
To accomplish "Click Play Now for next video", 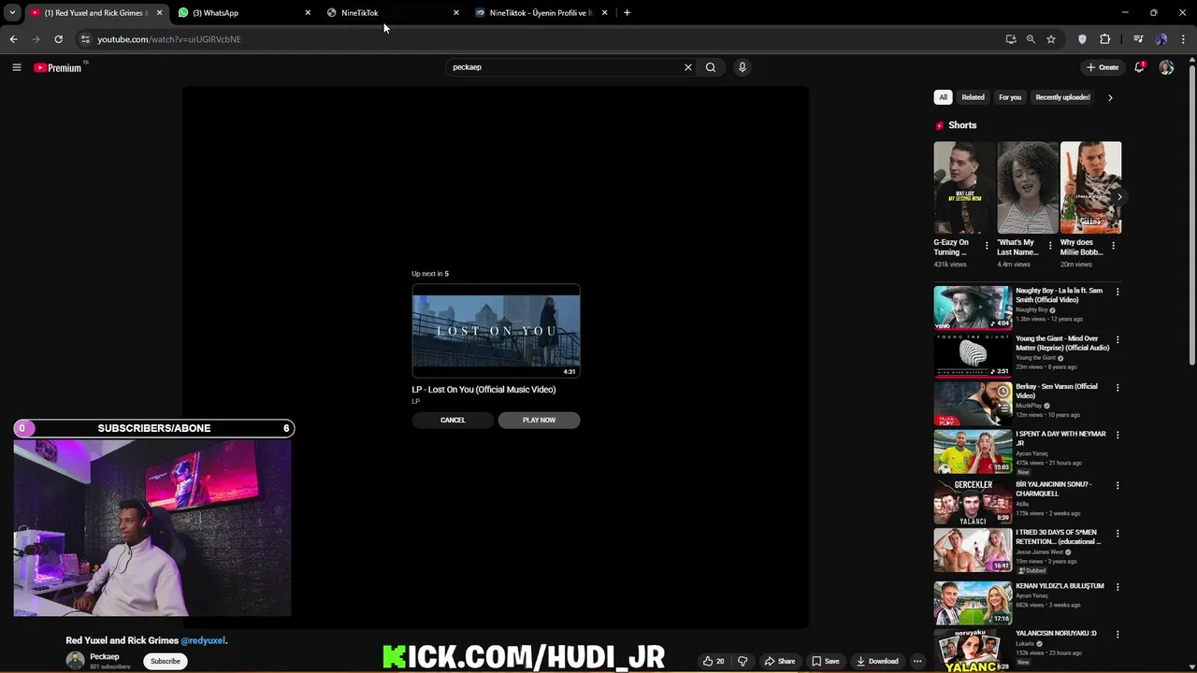I will [x=539, y=420].
